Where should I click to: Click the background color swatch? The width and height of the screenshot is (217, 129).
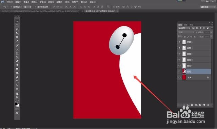click(18, 106)
